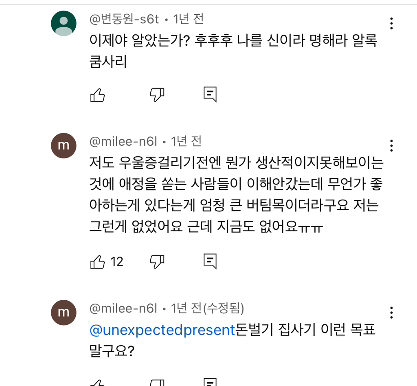Open options menu for @변동원-s6t's comment
This screenshot has width=417, height=386.
click(391, 24)
